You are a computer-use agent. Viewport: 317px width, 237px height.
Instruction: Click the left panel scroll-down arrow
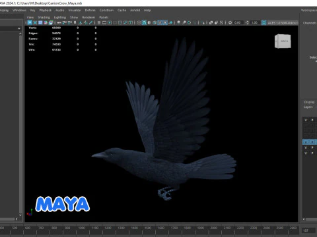(20, 215)
